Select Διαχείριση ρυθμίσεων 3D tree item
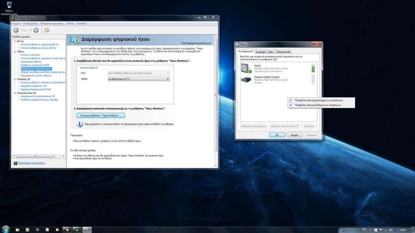This screenshot has width=415, height=233. click(34, 86)
